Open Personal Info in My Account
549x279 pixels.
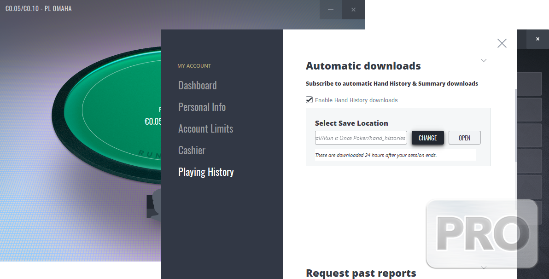tap(202, 107)
